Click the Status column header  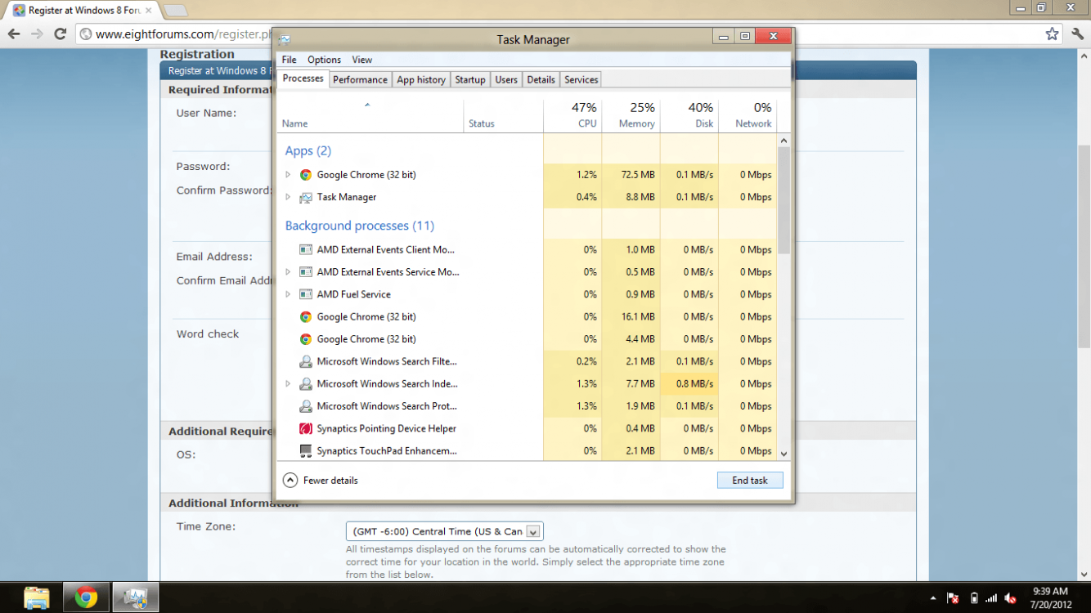click(x=504, y=116)
